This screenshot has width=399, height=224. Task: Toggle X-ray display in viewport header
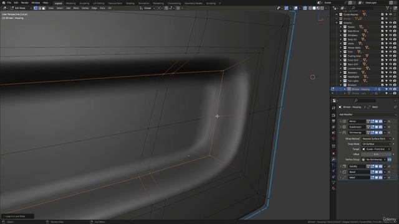[x=305, y=8]
